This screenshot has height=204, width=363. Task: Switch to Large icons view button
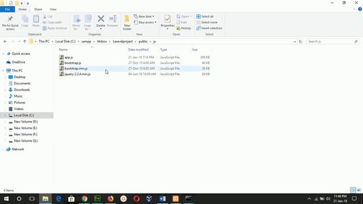tap(359, 190)
